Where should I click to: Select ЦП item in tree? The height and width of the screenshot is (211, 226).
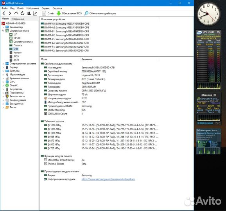tap(13, 34)
